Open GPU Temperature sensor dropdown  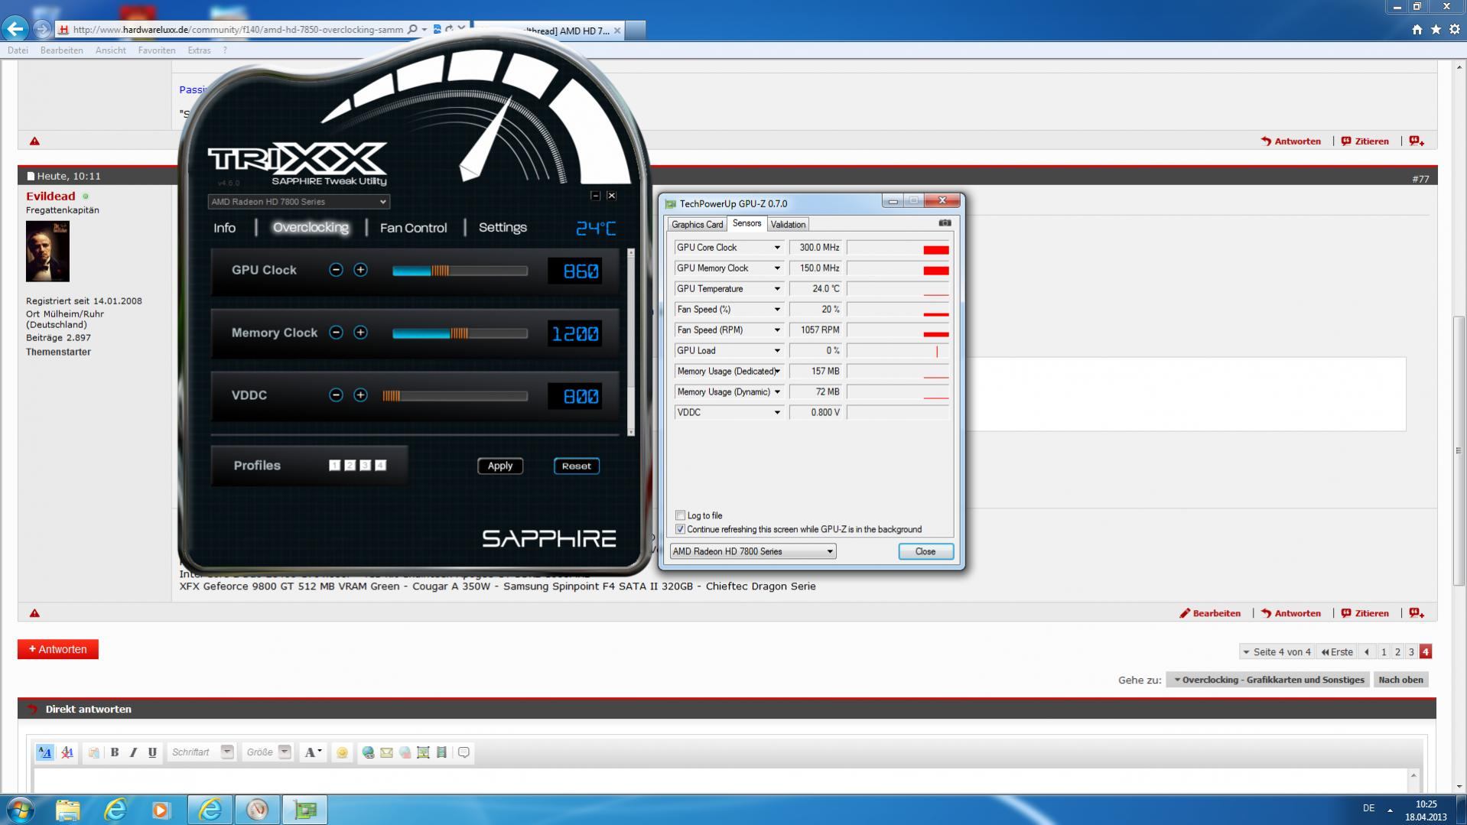[x=777, y=289]
